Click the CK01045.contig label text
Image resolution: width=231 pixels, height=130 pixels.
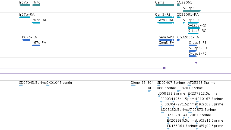tap(59, 83)
